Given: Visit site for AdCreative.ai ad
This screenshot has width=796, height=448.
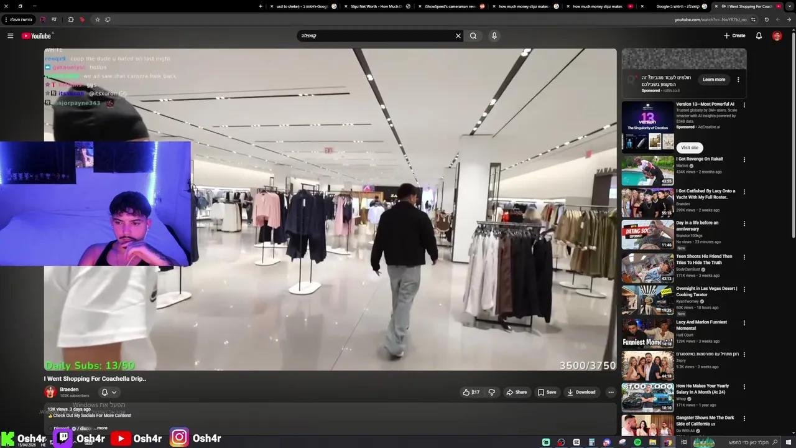Looking at the screenshot, I should [690, 147].
